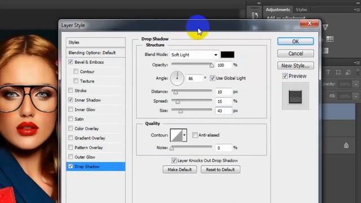Viewport: 361px width, 203px height.
Task: Click the Opacity slider handle
Action: coord(212,66)
